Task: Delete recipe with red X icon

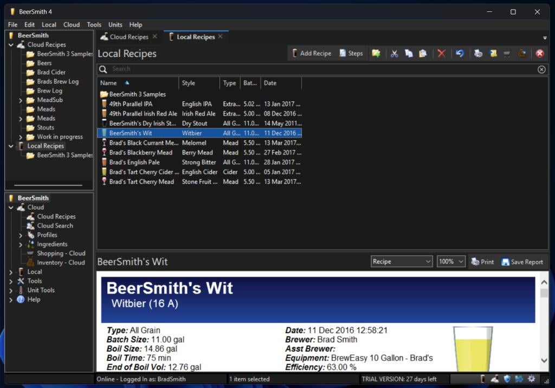Action: click(x=442, y=53)
